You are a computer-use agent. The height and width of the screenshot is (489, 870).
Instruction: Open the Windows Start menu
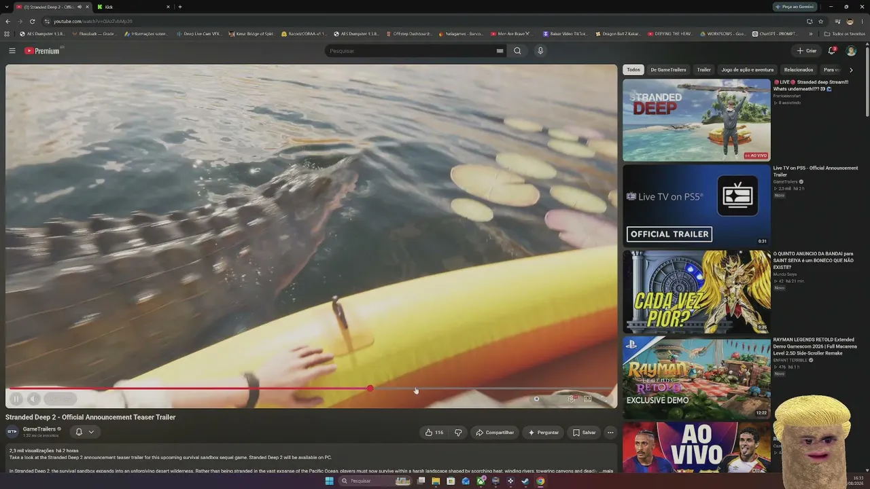point(330,481)
